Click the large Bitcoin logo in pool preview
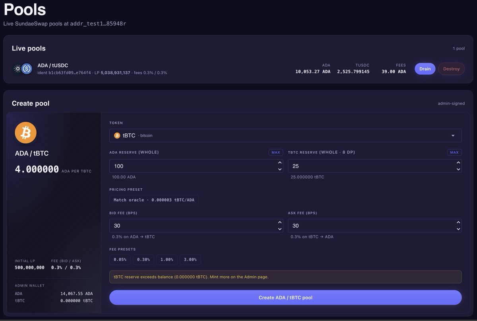The image size is (477, 321). 26,133
